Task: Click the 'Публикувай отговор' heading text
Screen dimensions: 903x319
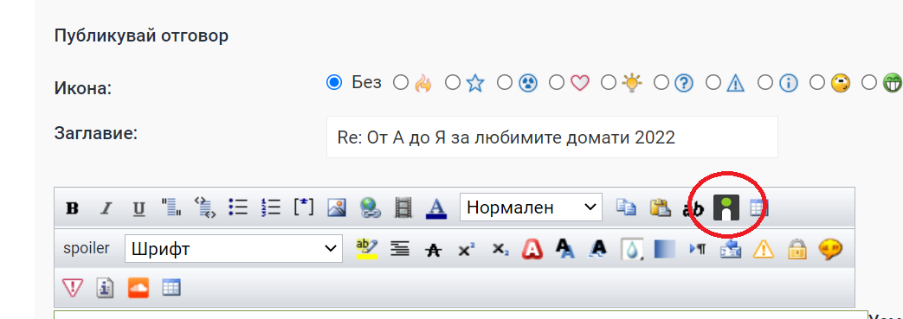Action: point(141,36)
